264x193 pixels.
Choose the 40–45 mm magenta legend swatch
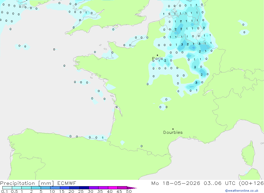coord(113,188)
